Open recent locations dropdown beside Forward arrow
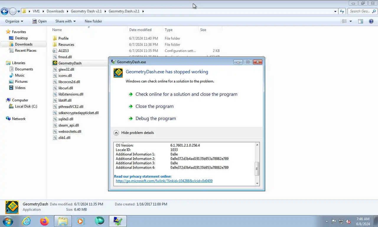The height and width of the screenshot is (227, 378). 19,11
